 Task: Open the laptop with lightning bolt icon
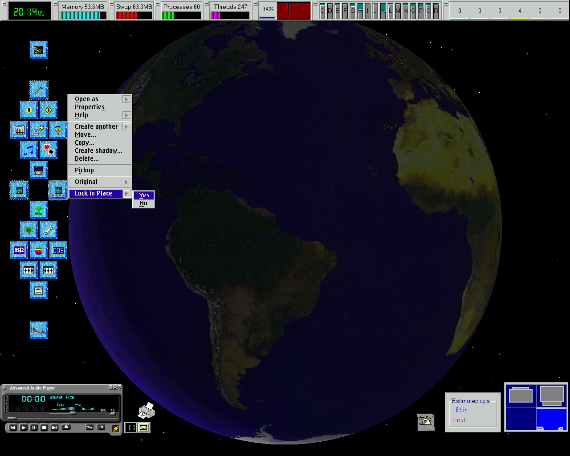click(x=39, y=130)
